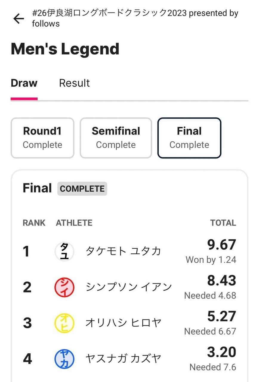Tap the 8.43 total score
259x382 pixels.
221,281
